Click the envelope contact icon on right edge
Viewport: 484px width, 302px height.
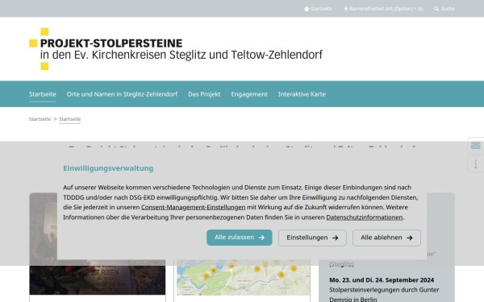[476, 145]
